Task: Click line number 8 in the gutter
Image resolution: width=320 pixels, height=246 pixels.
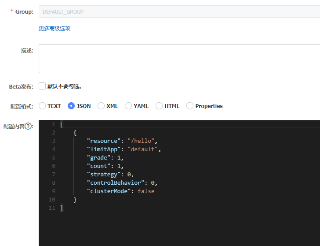Action: [54, 183]
